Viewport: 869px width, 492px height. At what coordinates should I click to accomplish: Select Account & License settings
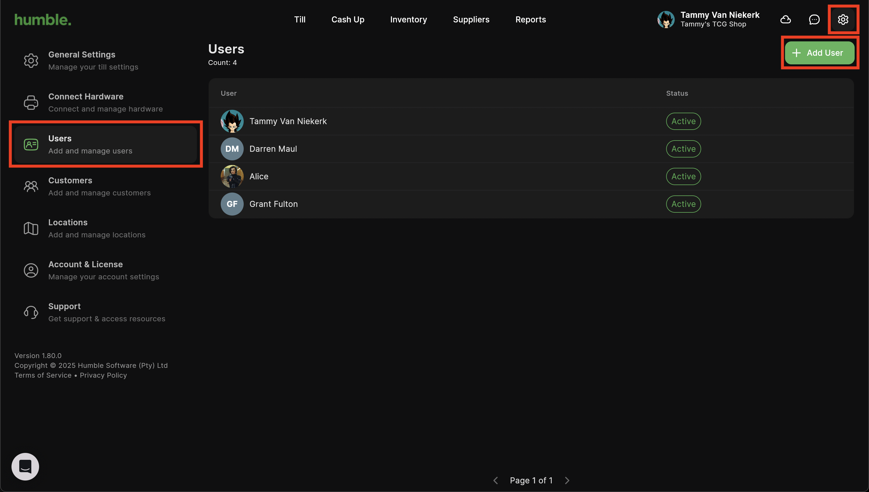[103, 270]
